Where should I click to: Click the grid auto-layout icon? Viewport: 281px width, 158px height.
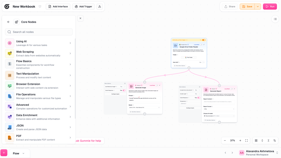(x=256, y=140)
